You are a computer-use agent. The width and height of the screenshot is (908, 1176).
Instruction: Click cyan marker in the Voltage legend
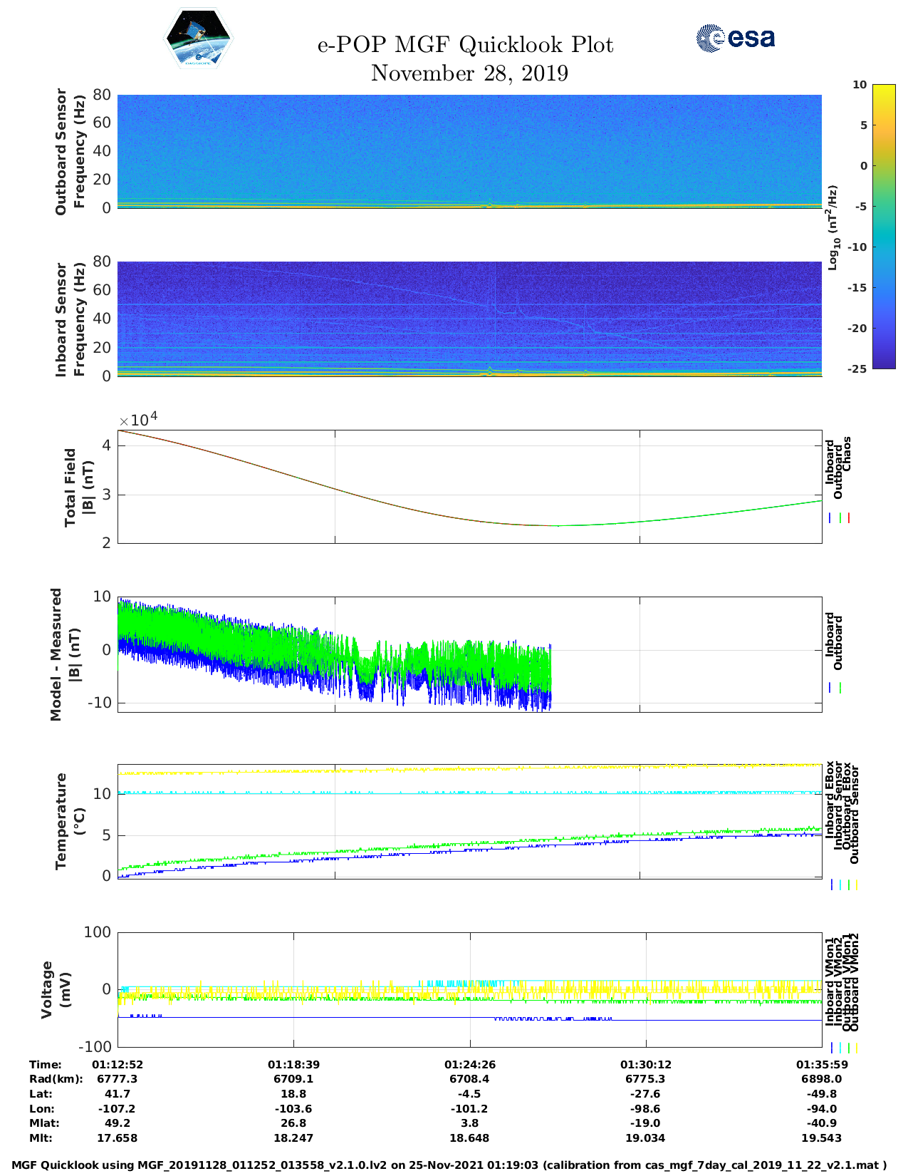coord(840,1048)
